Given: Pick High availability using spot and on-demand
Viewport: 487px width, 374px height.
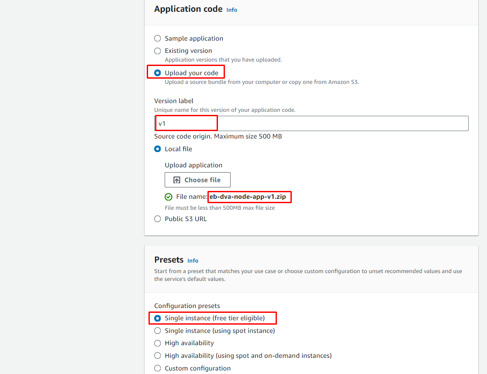Looking at the screenshot, I should click(x=158, y=356).
